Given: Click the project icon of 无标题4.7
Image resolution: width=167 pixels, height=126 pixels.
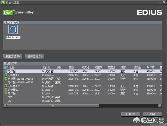Looking at the screenshot, I should pos(5,75).
